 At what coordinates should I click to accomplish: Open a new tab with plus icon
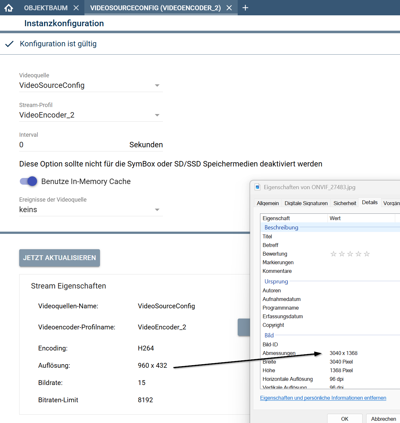(x=245, y=8)
